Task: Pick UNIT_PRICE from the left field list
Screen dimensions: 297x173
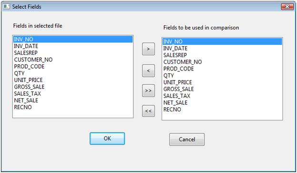Action: [x=73, y=80]
